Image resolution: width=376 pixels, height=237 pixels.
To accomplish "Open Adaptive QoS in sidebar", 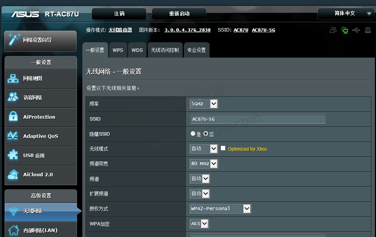I will point(41,137).
